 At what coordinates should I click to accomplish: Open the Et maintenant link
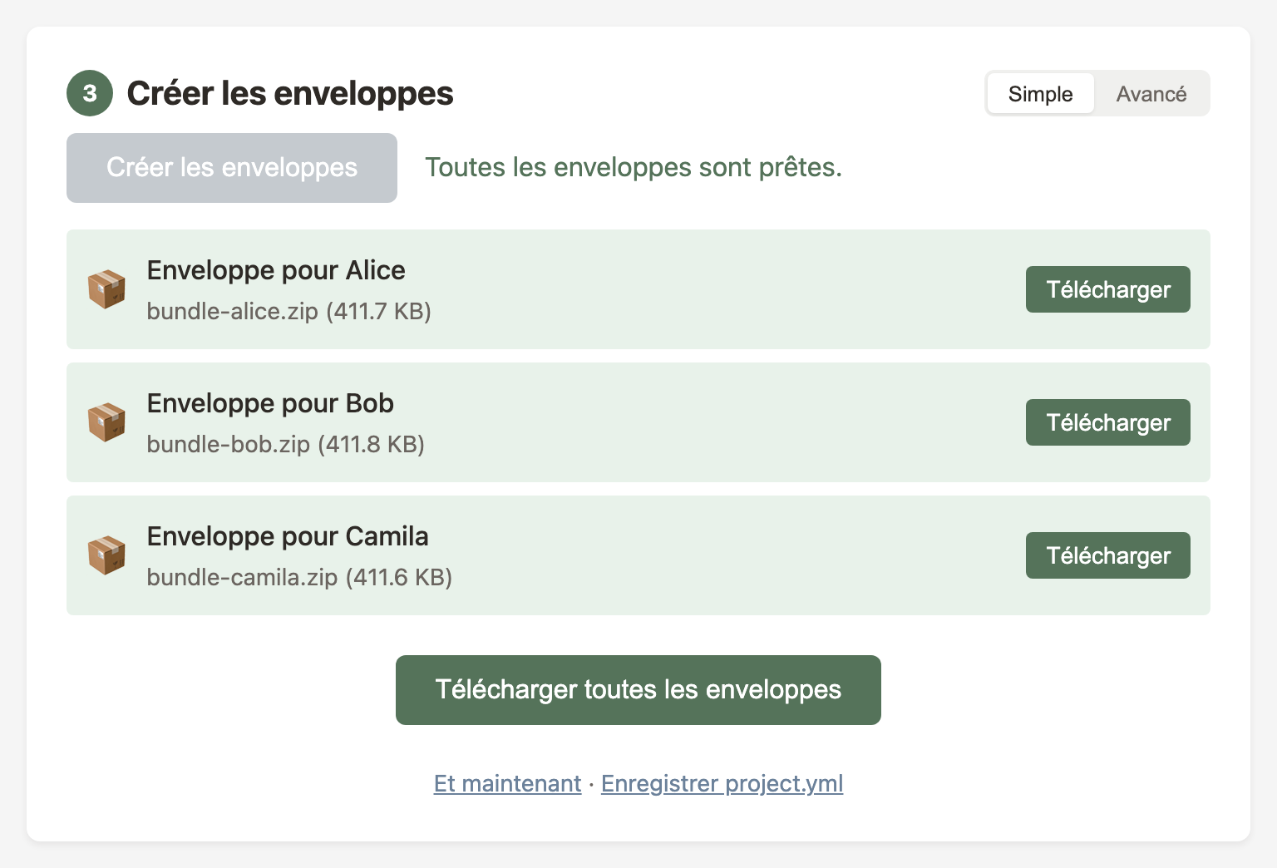507,783
